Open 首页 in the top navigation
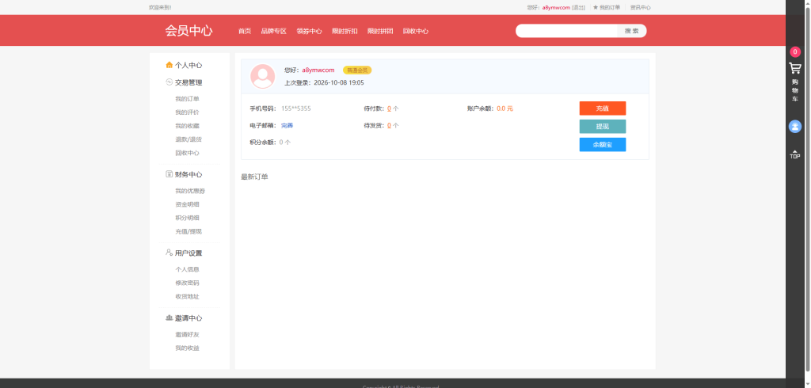 (x=245, y=31)
